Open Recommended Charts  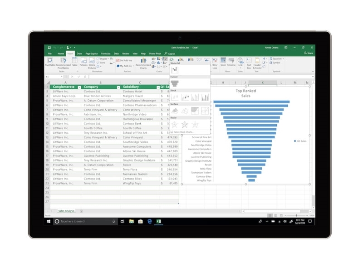coord(143,63)
